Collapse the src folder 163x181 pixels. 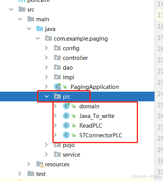[x=11, y=9]
